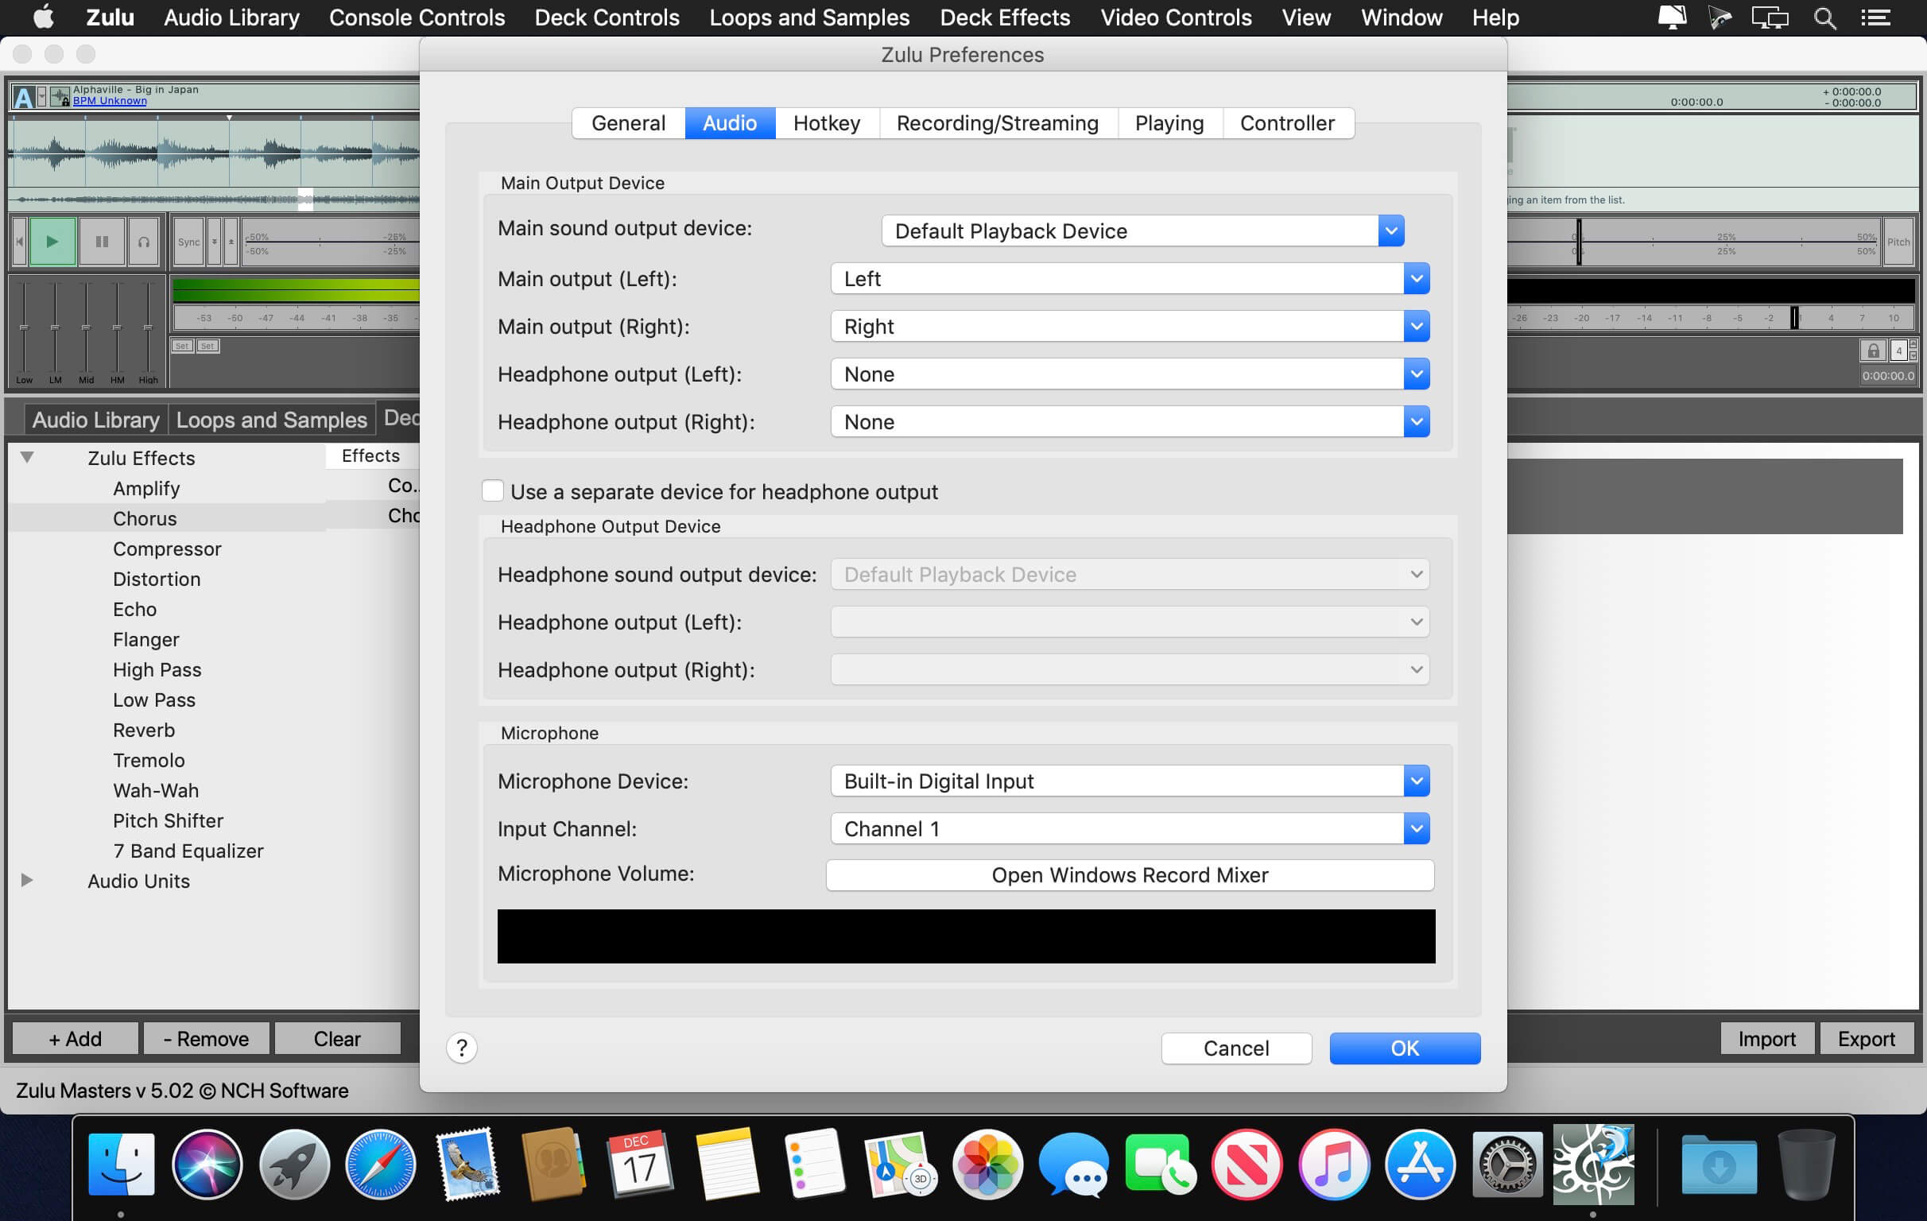1927x1221 pixels.
Task: Click deck A rewind-to-start button
Action: 19,241
